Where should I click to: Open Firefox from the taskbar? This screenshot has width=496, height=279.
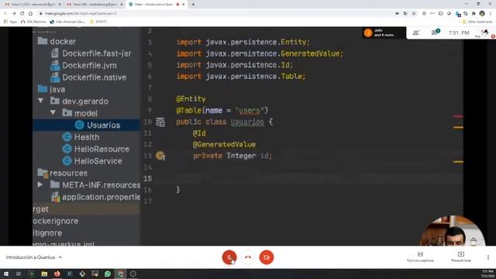coord(57,274)
